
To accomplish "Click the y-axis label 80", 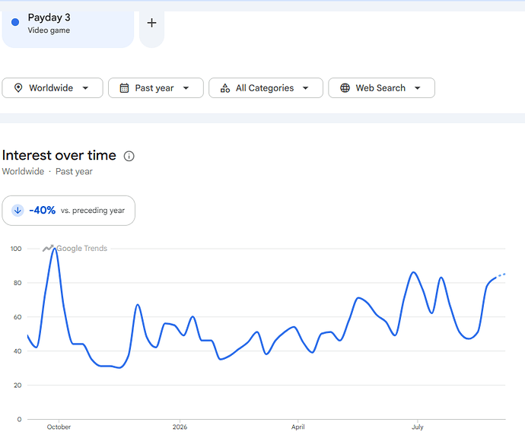I will tap(17, 283).
